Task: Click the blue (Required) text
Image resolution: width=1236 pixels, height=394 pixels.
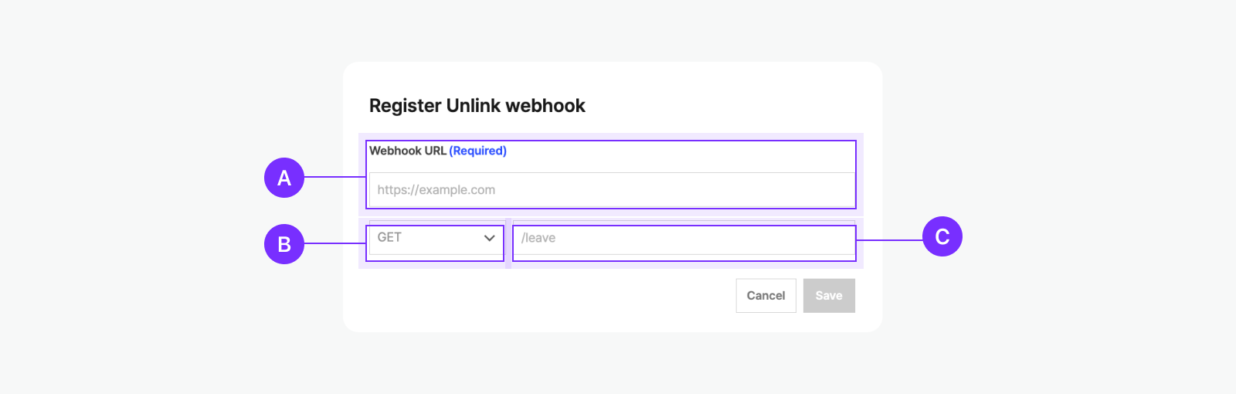Action: coord(478,151)
